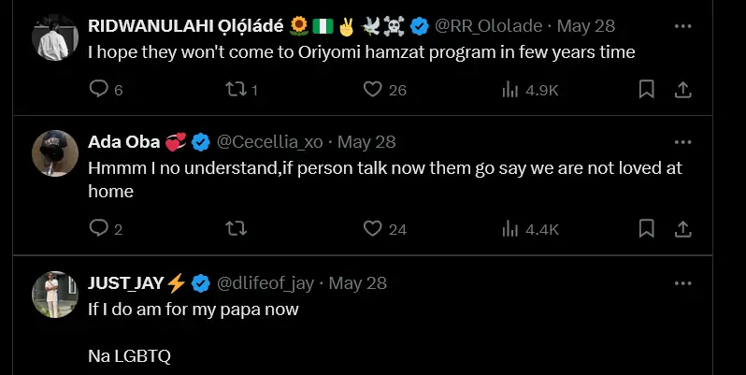The image size is (746, 375).
Task: Like RIDWANULAHI's tweet with 26 likes
Action: click(373, 90)
